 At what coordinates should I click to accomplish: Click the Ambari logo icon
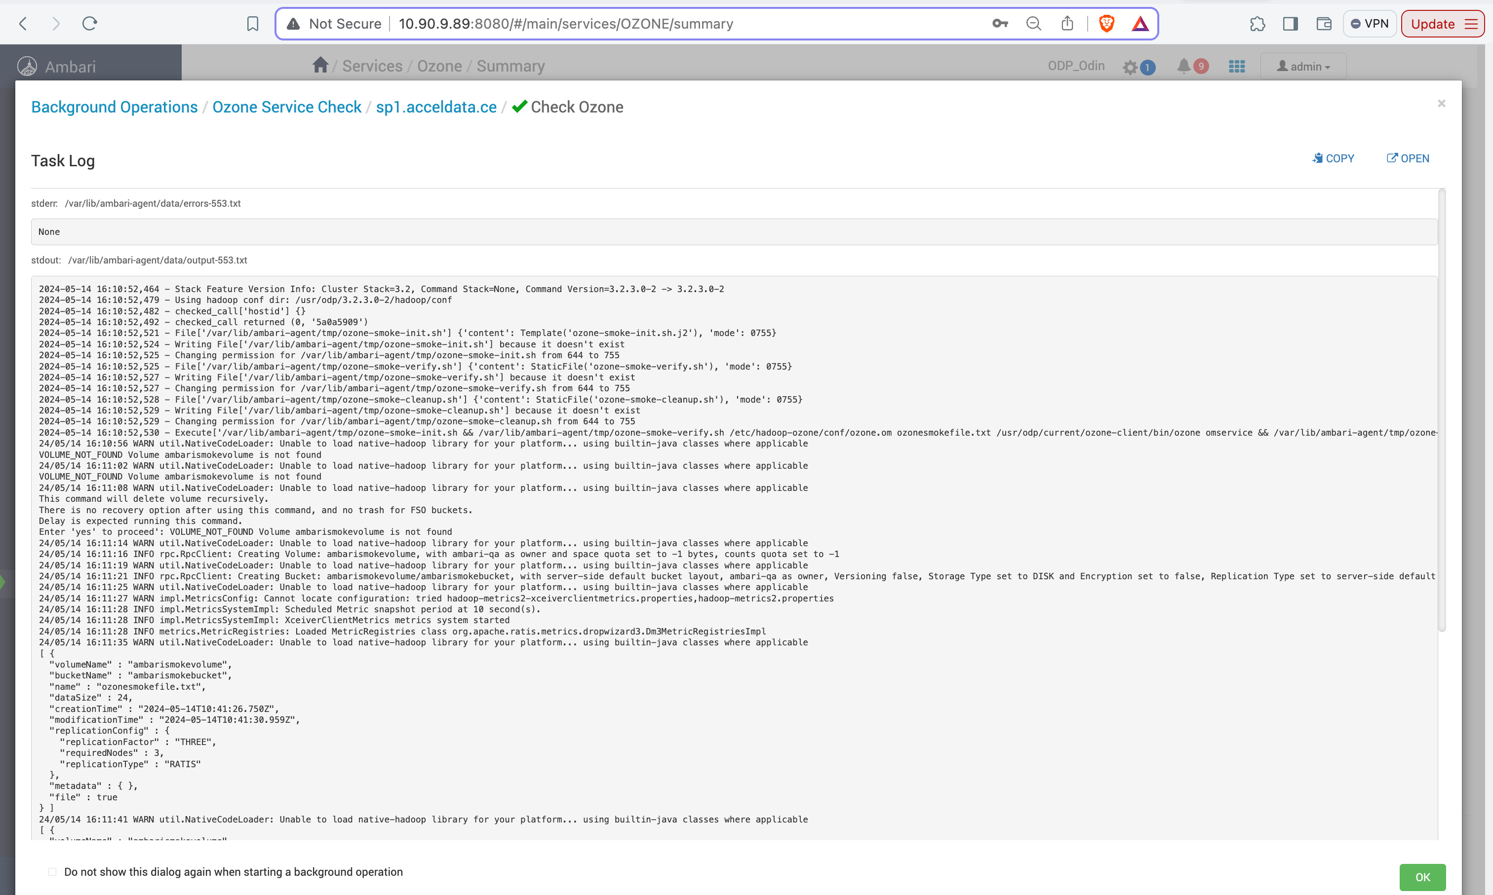(x=27, y=66)
